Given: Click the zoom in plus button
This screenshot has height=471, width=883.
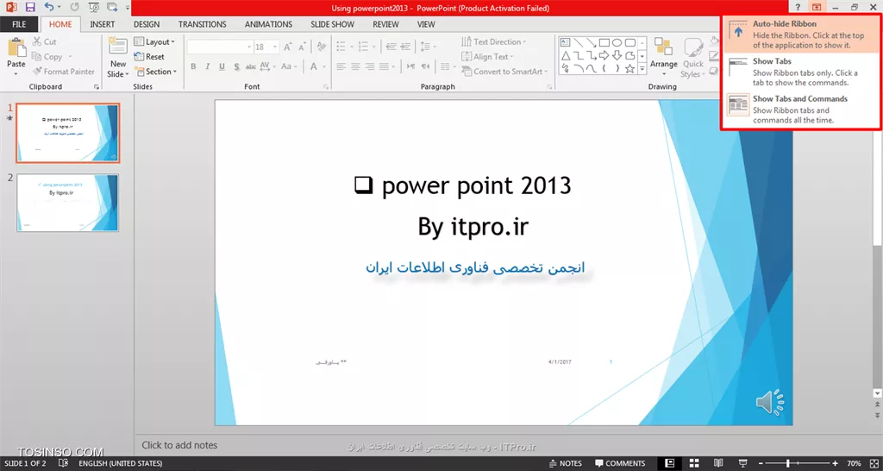Looking at the screenshot, I should click(835, 463).
